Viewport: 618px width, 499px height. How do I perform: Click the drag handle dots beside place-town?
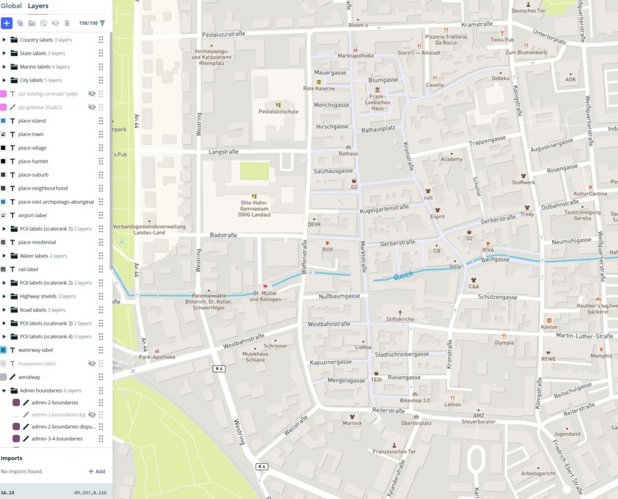pyautogui.click(x=100, y=133)
